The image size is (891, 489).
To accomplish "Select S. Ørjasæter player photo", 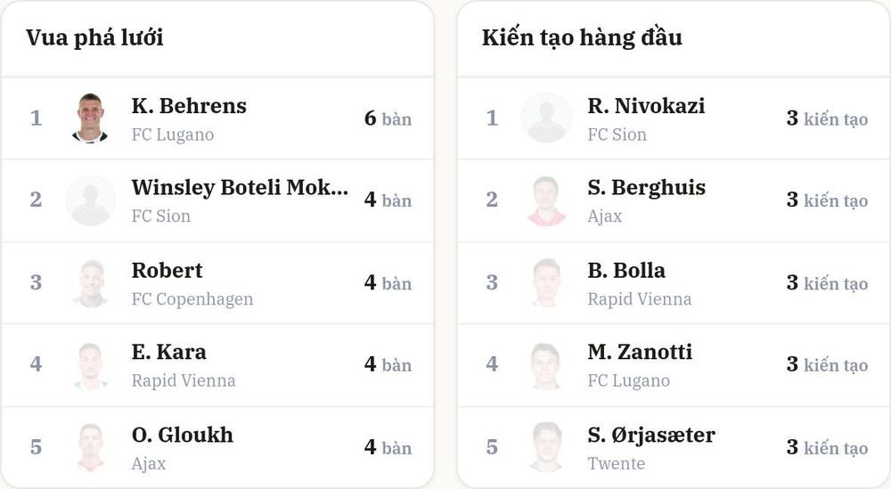I will (547, 447).
